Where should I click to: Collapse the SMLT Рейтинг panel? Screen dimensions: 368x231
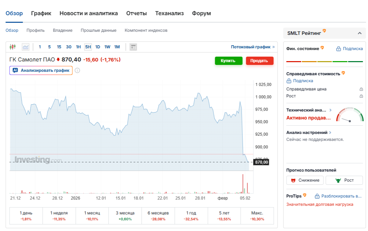pos(360,33)
